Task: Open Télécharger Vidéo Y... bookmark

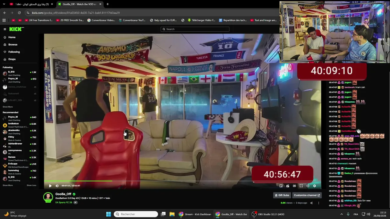Action: [x=201, y=20]
